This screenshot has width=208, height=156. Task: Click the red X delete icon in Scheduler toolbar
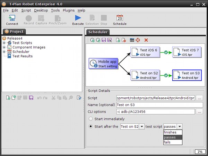click(x=146, y=40)
